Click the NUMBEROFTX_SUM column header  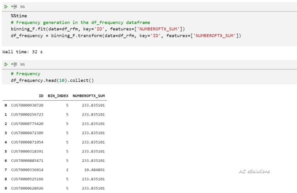(x=89, y=96)
